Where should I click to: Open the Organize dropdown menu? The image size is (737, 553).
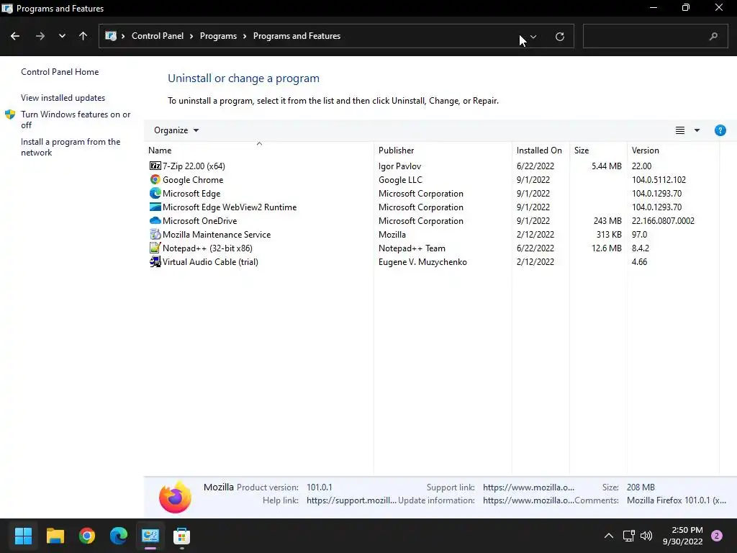176,130
